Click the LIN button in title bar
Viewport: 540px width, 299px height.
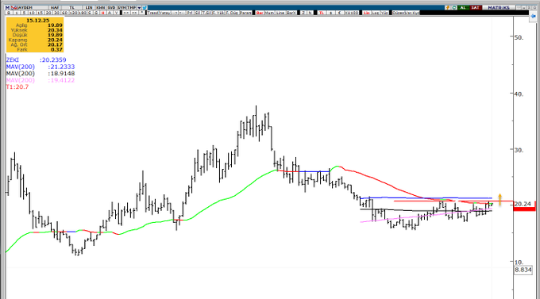[x=89, y=8]
